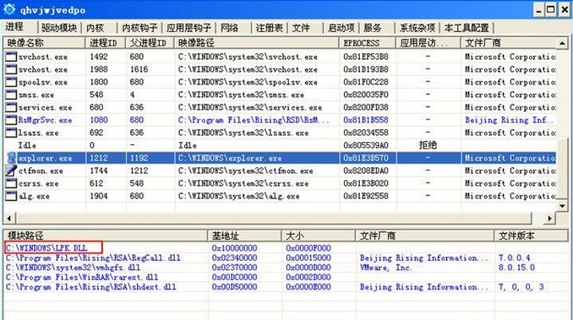Click the 拒绝 cell in Idle row
Image resolution: width=573 pixels, height=320 pixels.
coord(428,145)
